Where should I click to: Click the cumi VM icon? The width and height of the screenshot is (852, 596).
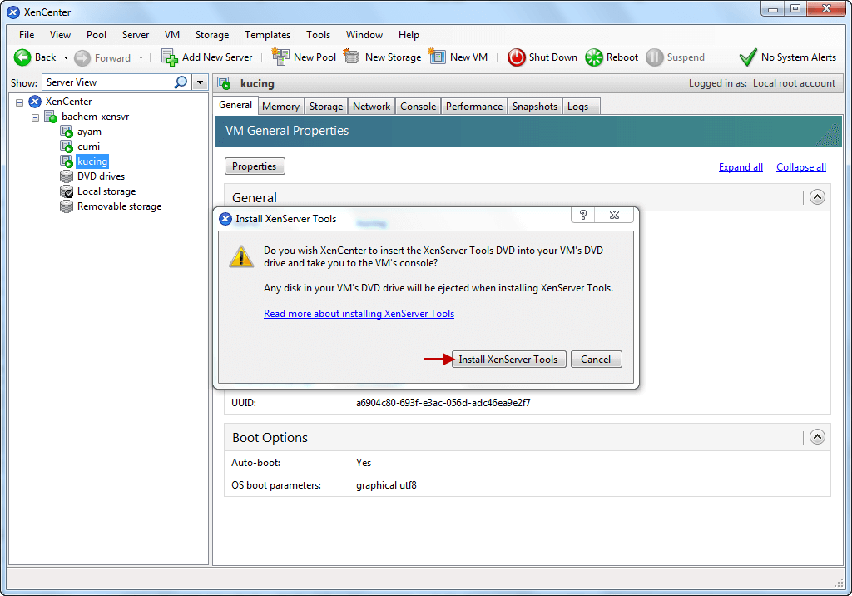pos(67,147)
